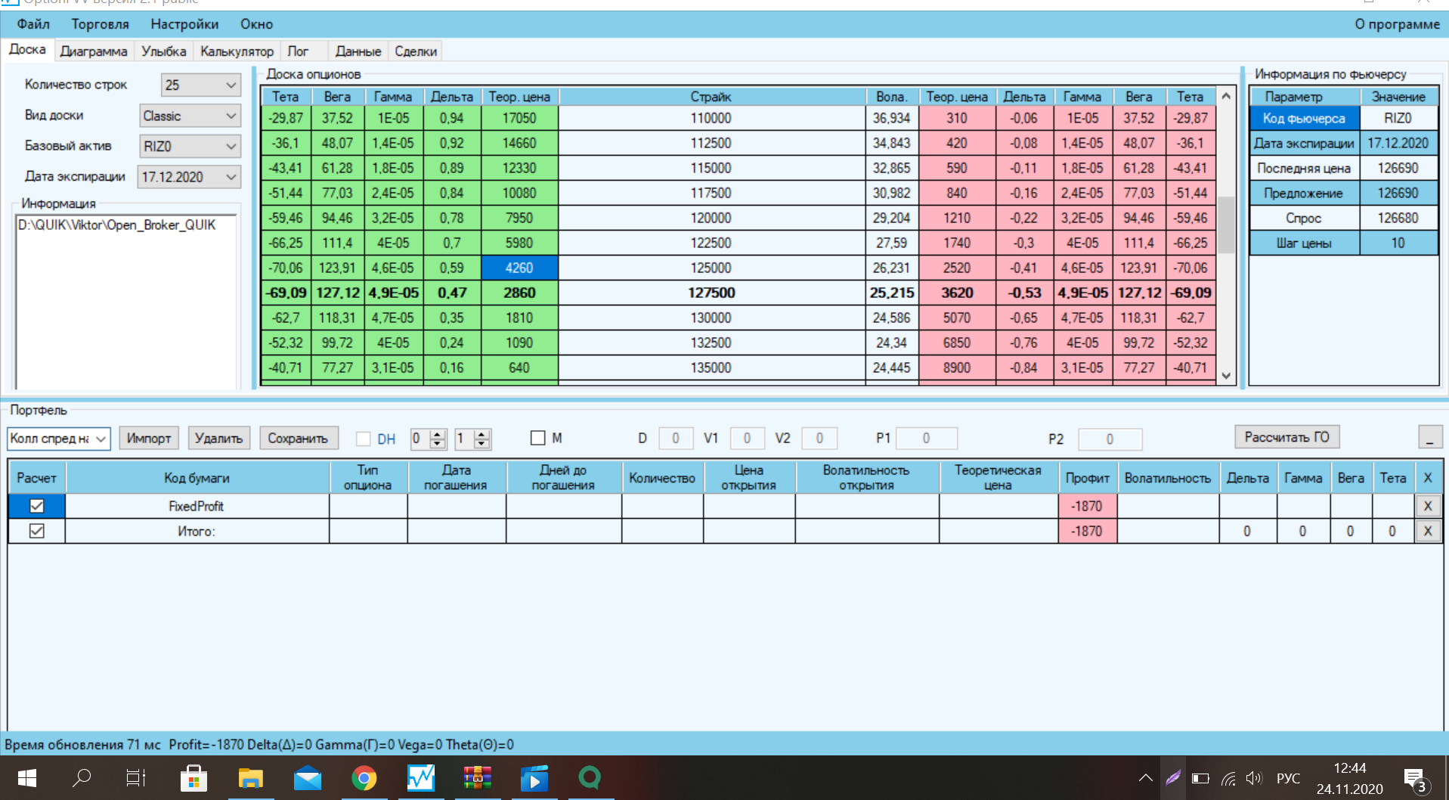
Task: Click the Импорт button
Action: point(149,439)
